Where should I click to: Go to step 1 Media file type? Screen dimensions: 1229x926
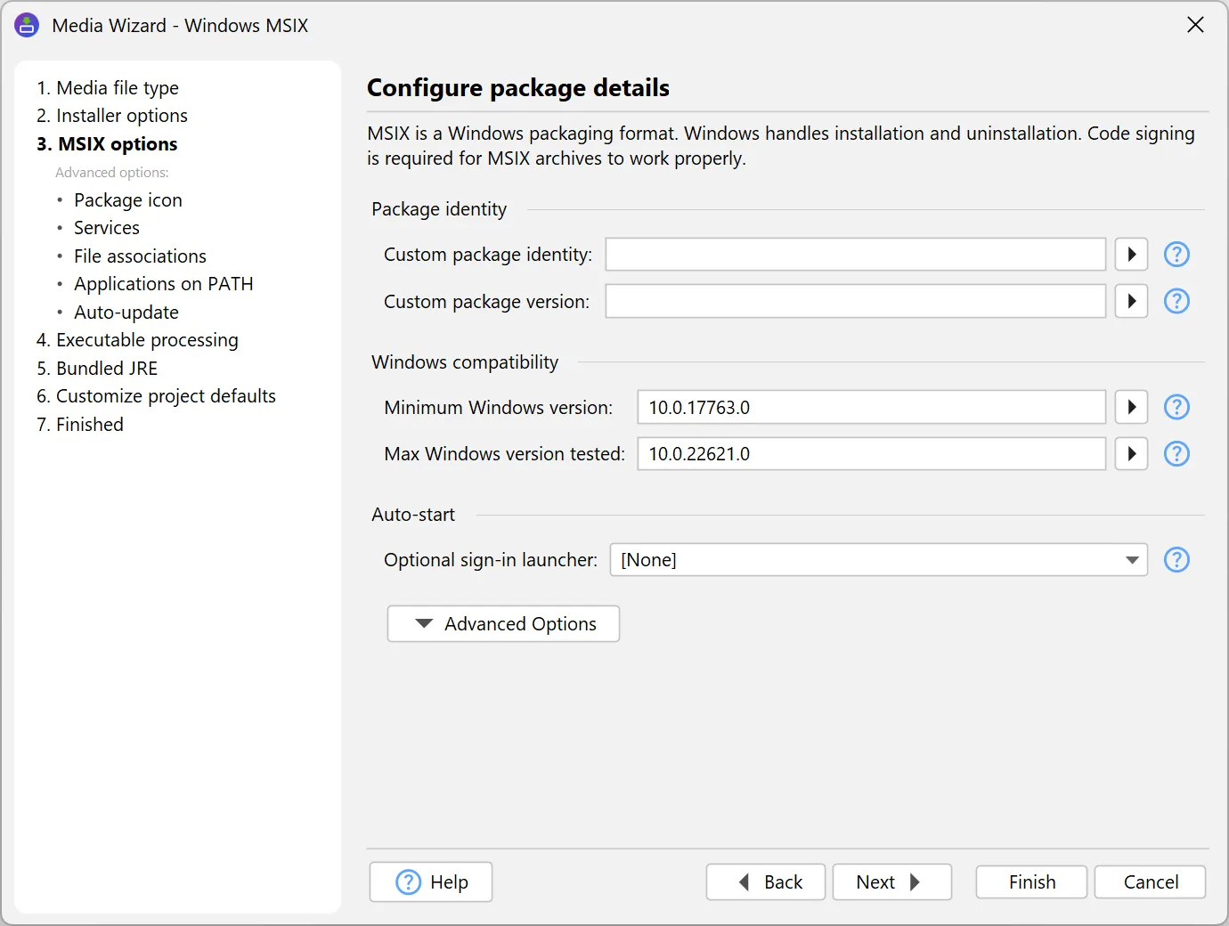108,87
